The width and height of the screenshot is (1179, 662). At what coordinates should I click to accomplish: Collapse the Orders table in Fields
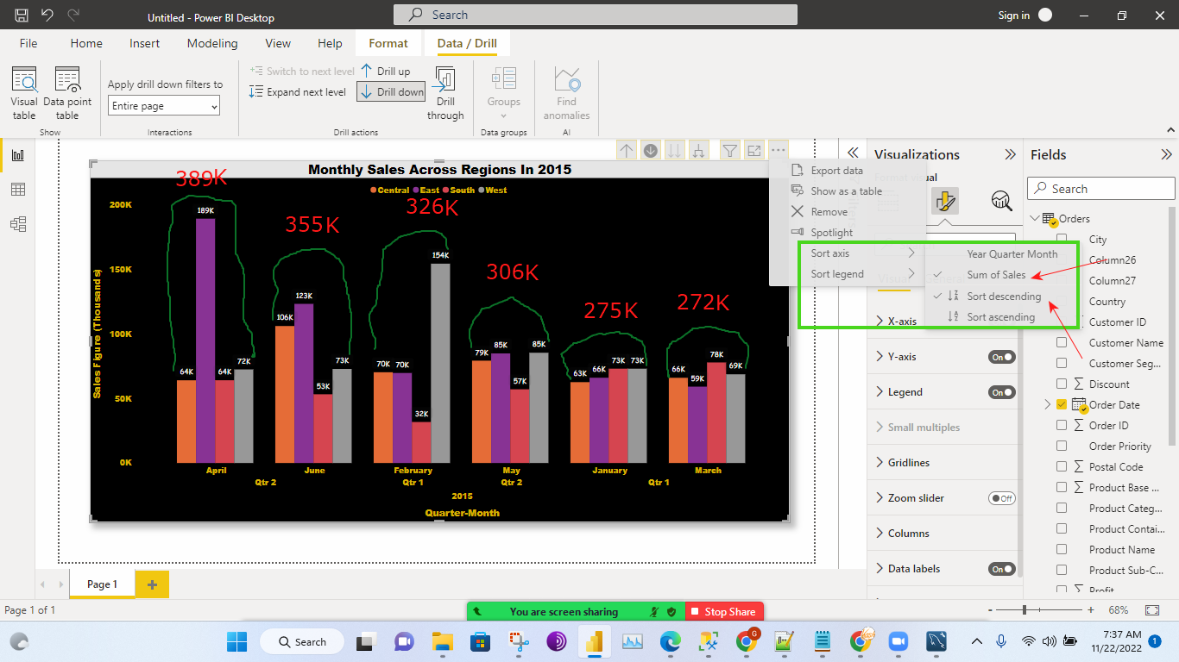[1036, 219]
